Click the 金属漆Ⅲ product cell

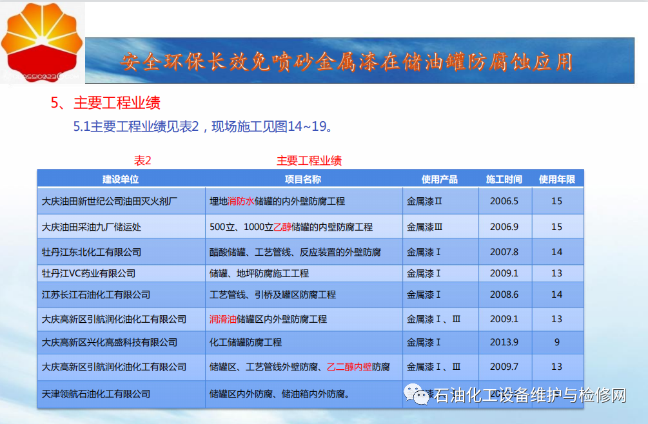click(424, 227)
